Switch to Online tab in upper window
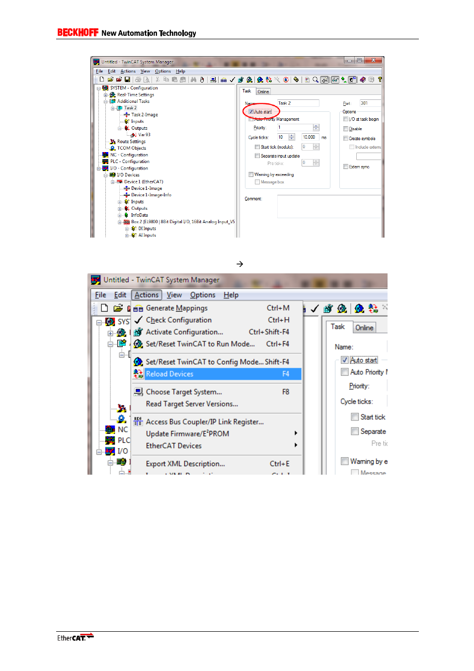The height and width of the screenshot is (671, 474). coord(263,91)
